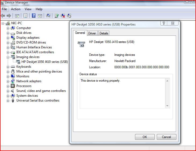Expand the Disk drives node
This screenshot has height=151, width=196.
(x=8, y=33)
